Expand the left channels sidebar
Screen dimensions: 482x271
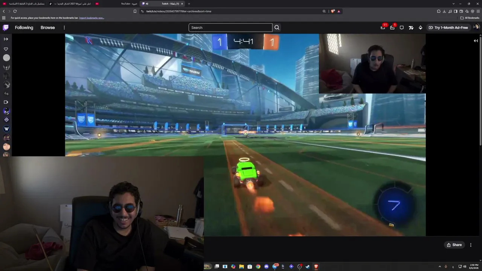[x=6, y=39]
